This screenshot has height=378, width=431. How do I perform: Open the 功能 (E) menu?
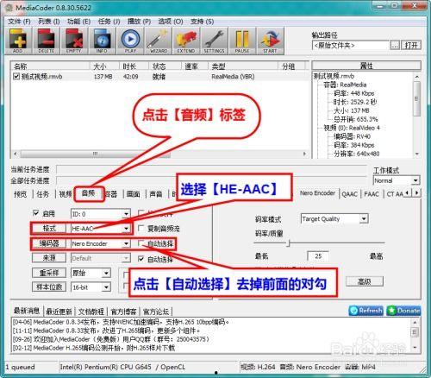click(78, 22)
